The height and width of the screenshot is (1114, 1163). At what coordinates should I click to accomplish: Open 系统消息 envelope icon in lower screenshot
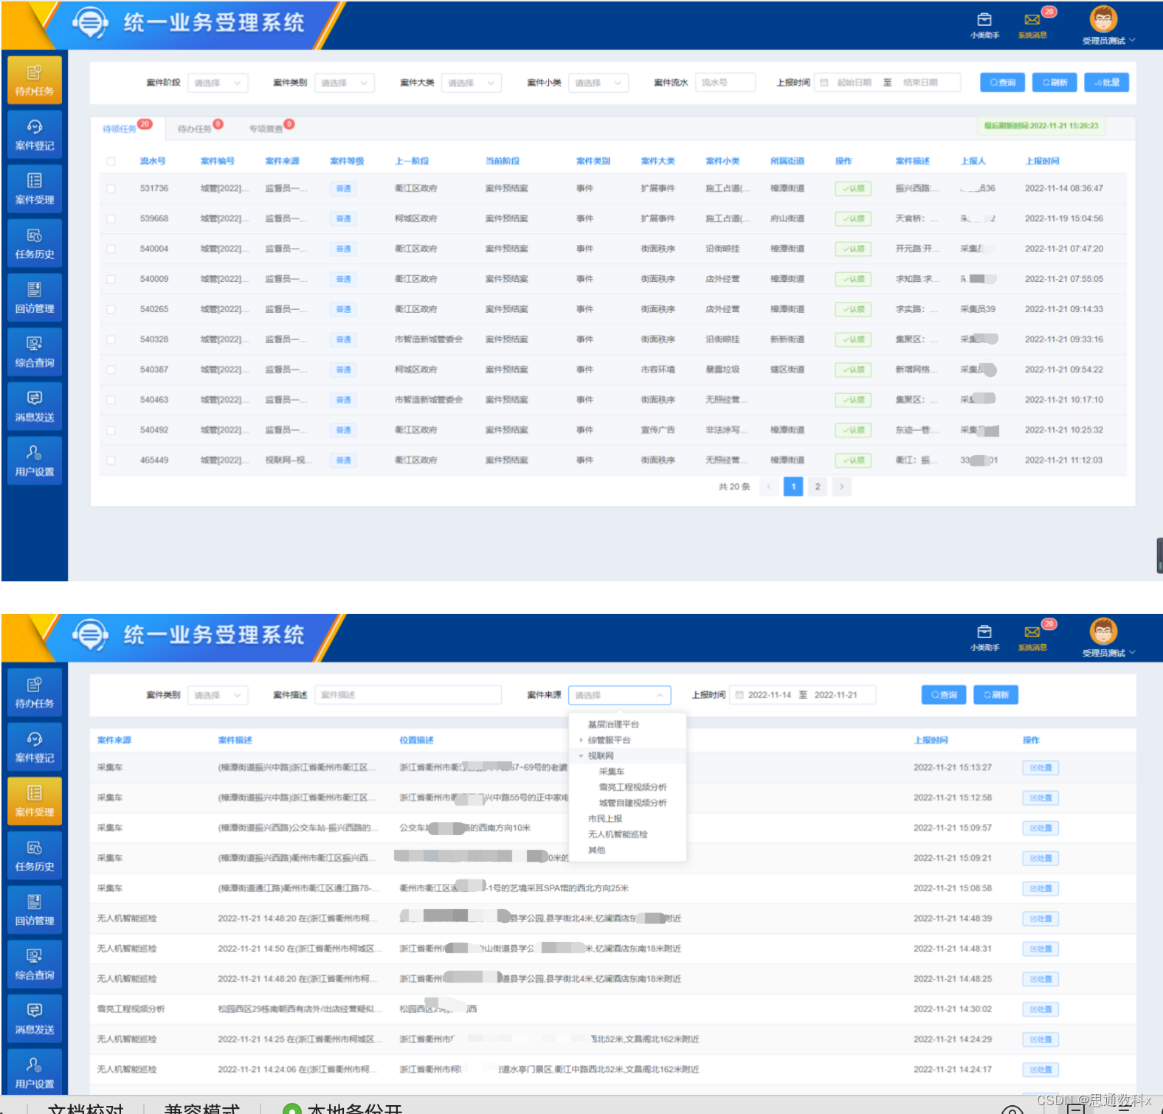click(x=1032, y=632)
